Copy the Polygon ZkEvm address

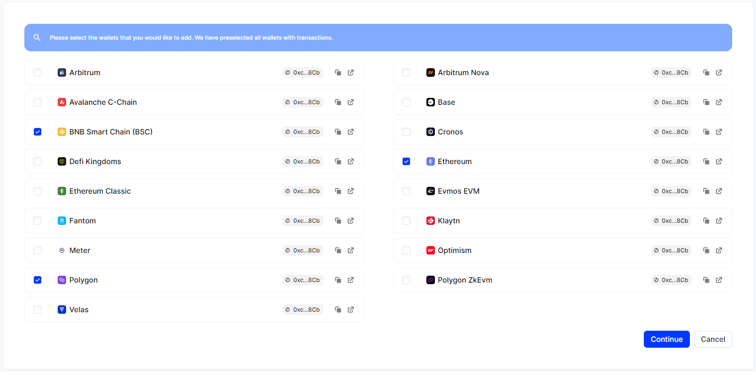tap(706, 280)
